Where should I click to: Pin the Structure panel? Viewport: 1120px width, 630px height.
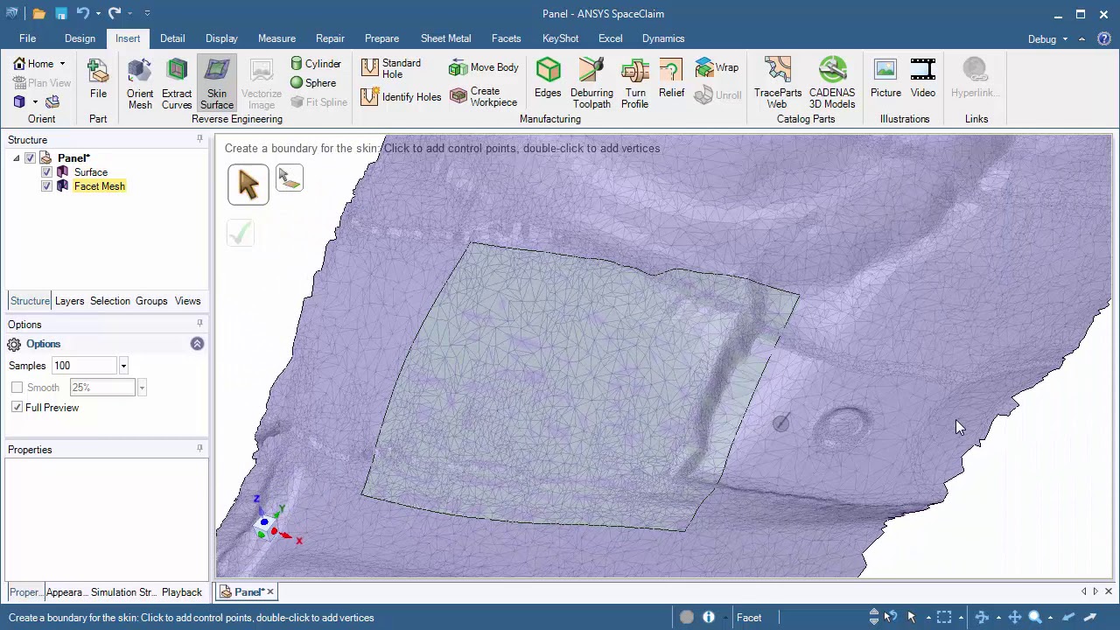(199, 140)
